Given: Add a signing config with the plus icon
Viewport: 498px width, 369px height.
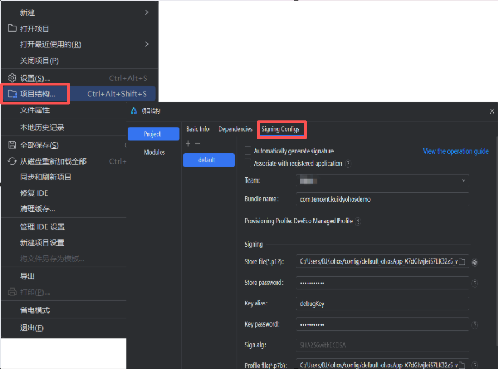Looking at the screenshot, I should coord(188,143).
